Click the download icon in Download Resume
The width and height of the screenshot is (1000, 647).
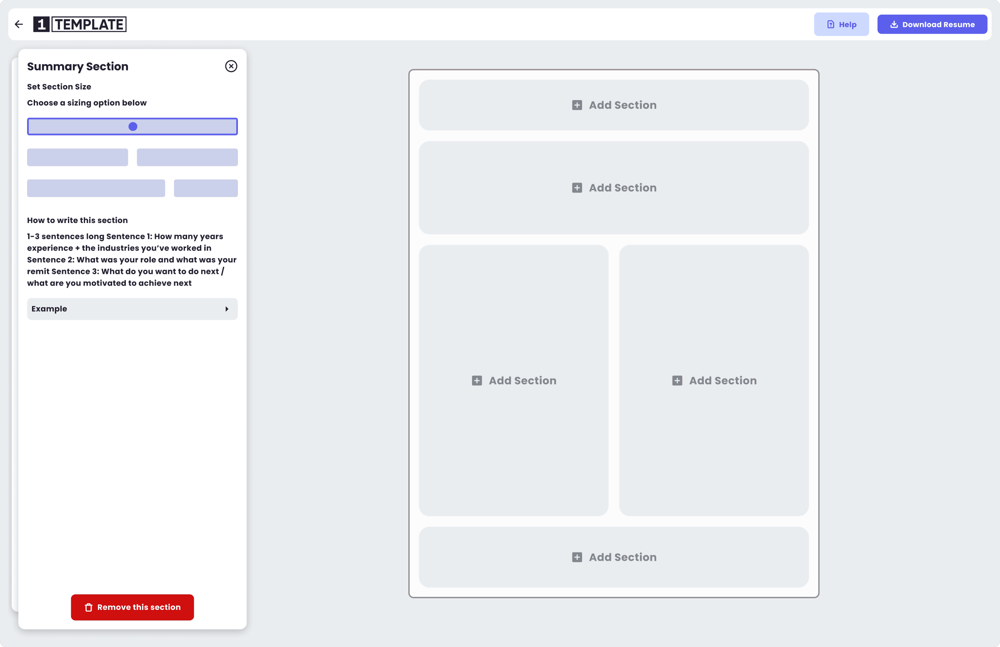point(894,24)
